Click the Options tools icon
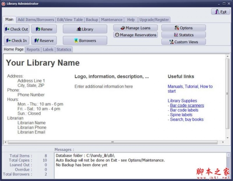Viewport: 233px width, 181px height. [177, 28]
